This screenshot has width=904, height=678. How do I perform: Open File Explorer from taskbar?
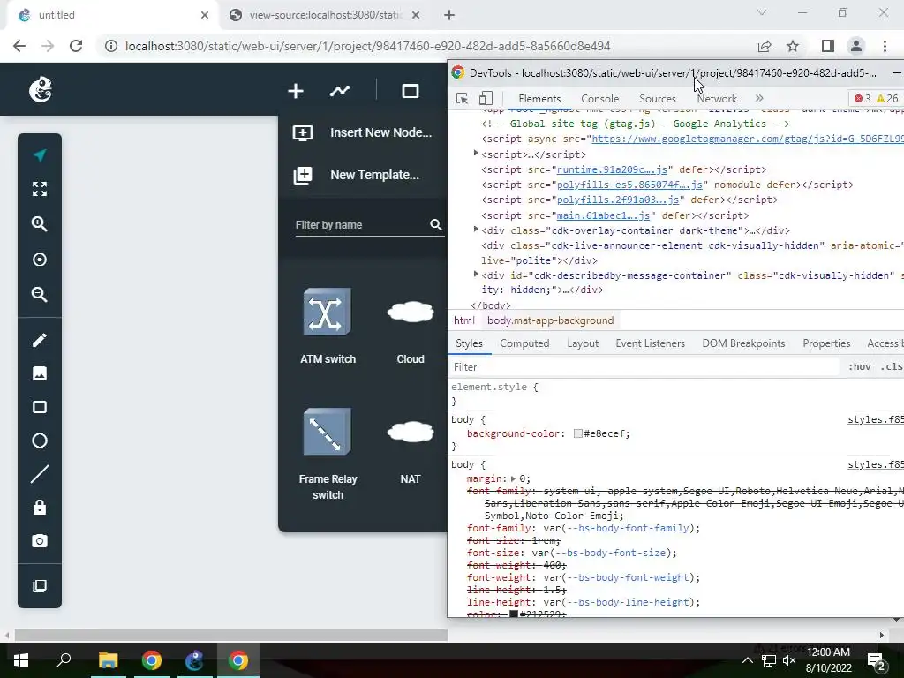click(108, 659)
